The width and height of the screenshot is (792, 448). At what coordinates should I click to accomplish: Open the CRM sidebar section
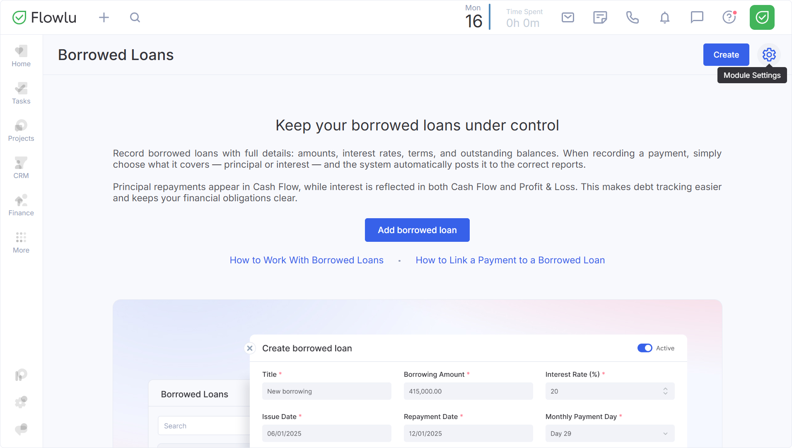coord(21,168)
